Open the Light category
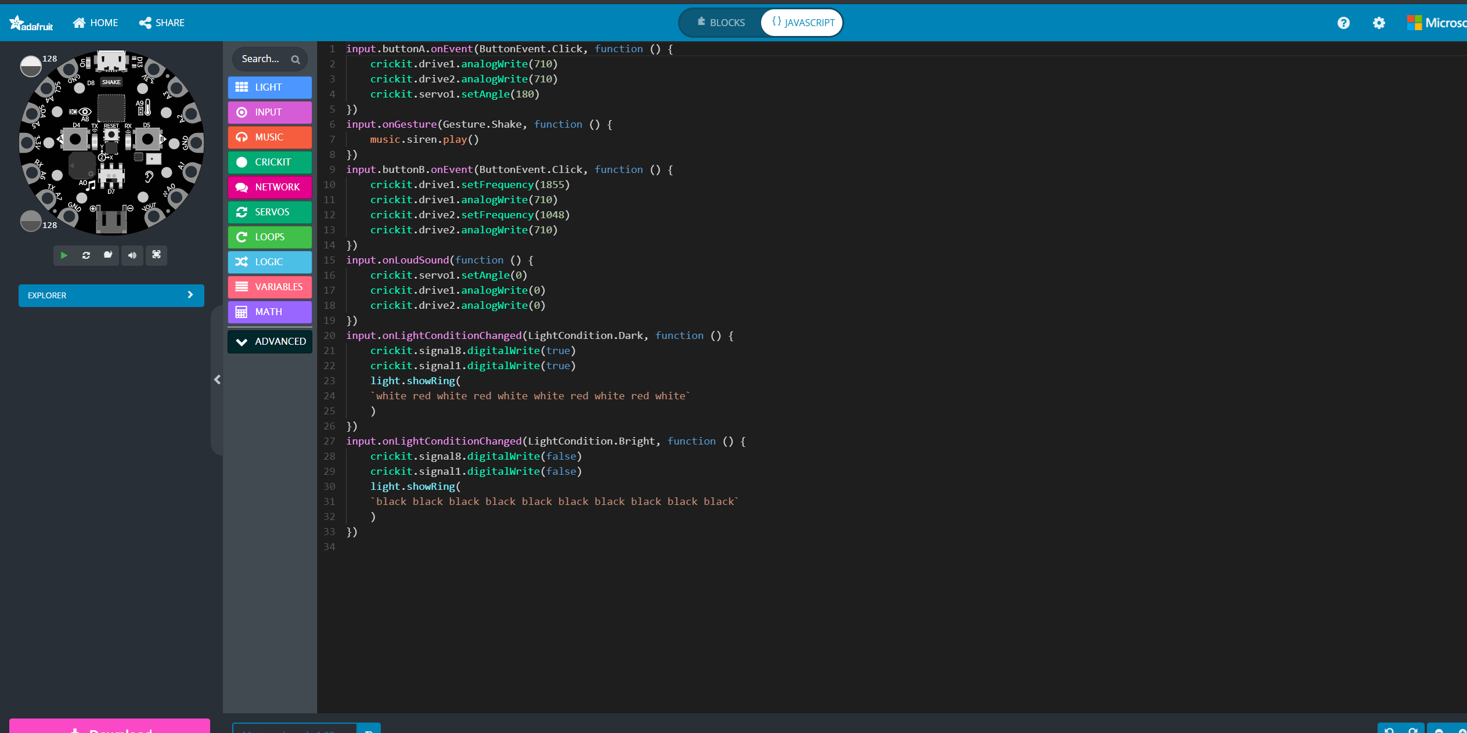The image size is (1467, 733). [x=270, y=87]
